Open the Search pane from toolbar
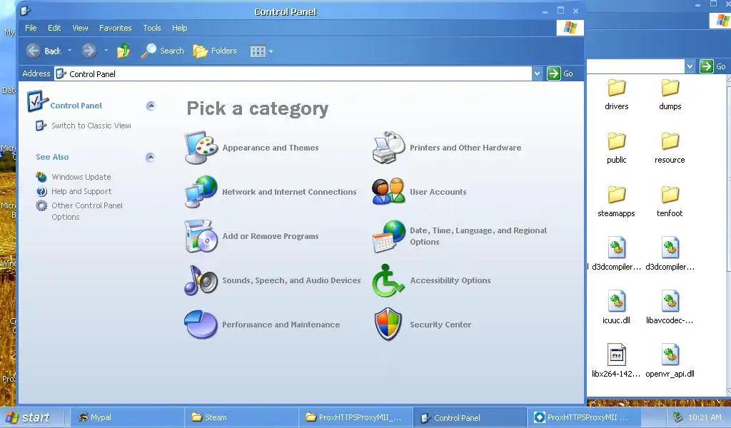Viewport: 731px width, 428px height. coord(162,51)
